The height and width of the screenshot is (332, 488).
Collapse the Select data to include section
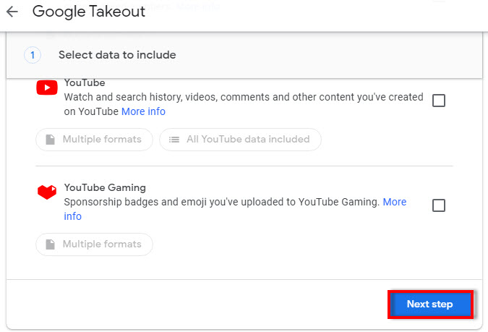[244, 55]
